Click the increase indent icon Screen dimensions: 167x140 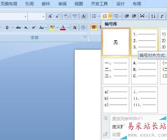tap(134, 16)
